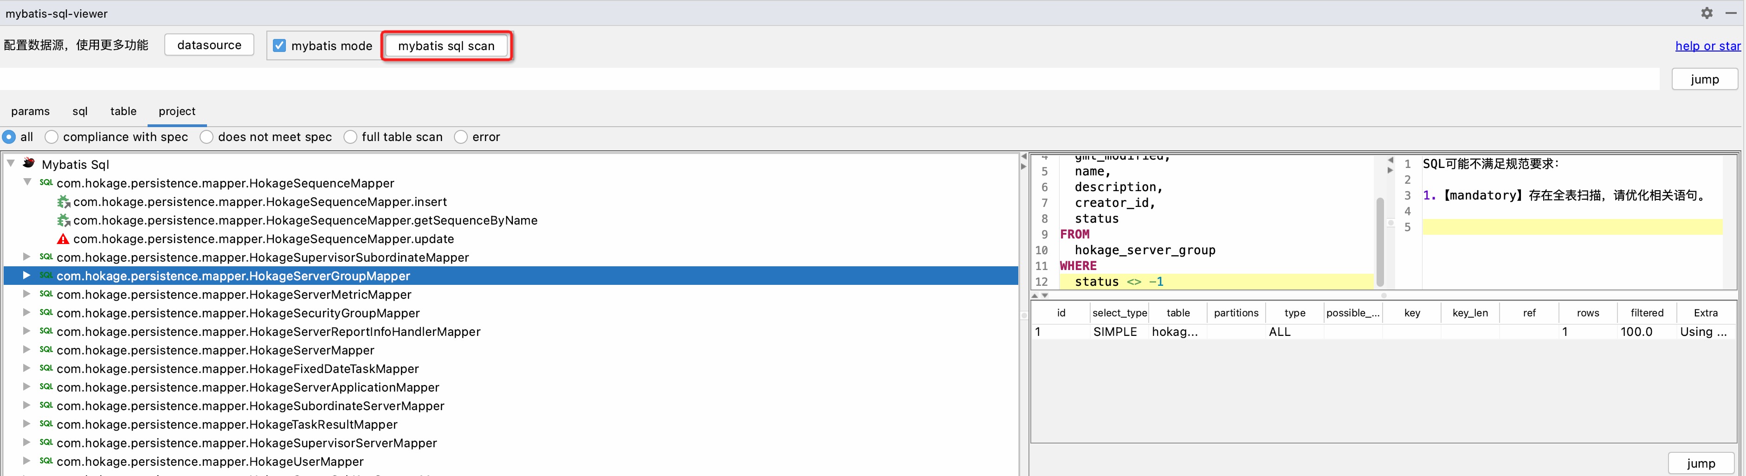The image size is (1746, 476).
Task: Click SQL icon of HokageServerReportInfoHandlerMapper
Action: pyautogui.click(x=46, y=331)
